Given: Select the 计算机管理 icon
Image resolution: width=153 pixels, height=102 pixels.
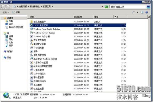Looking at the screenshot, I should (x=31, y=70).
